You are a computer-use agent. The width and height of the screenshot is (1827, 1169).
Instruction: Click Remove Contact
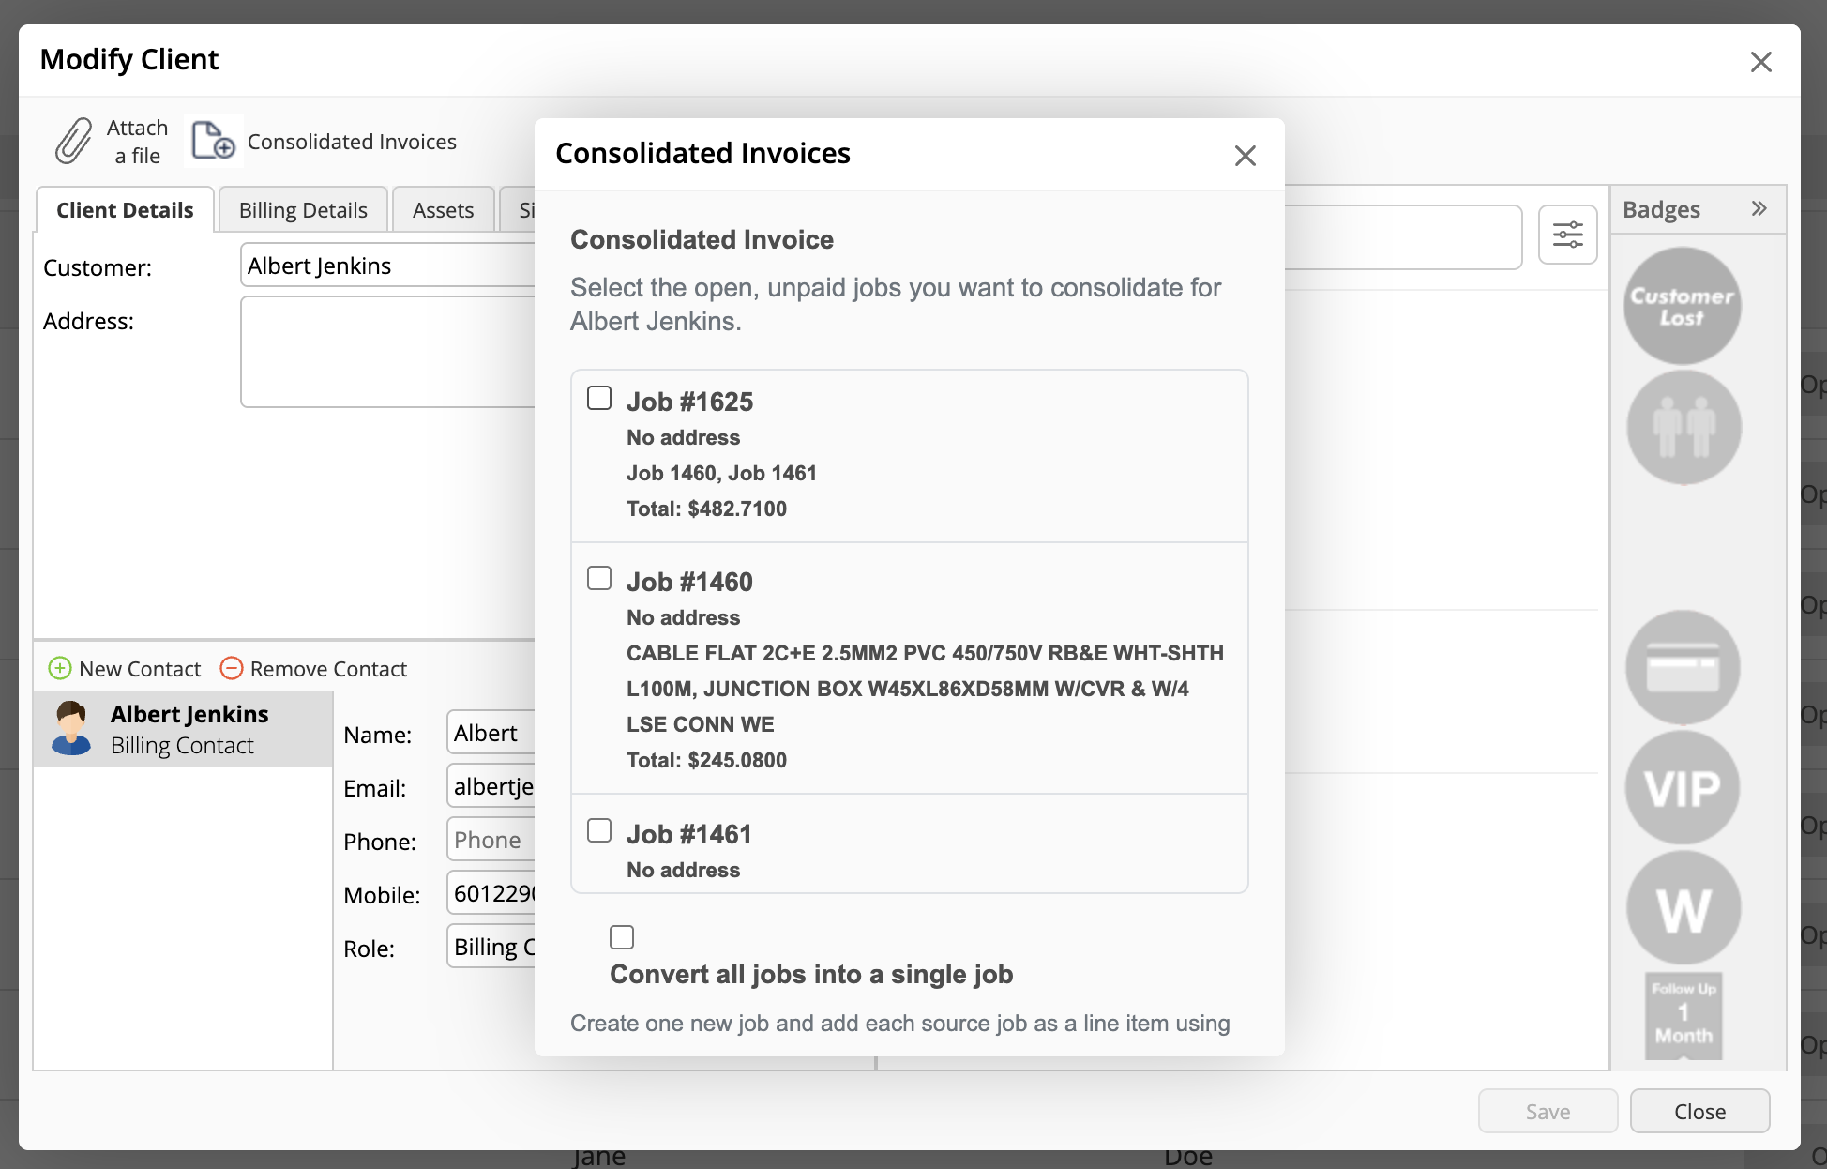pyautogui.click(x=314, y=669)
